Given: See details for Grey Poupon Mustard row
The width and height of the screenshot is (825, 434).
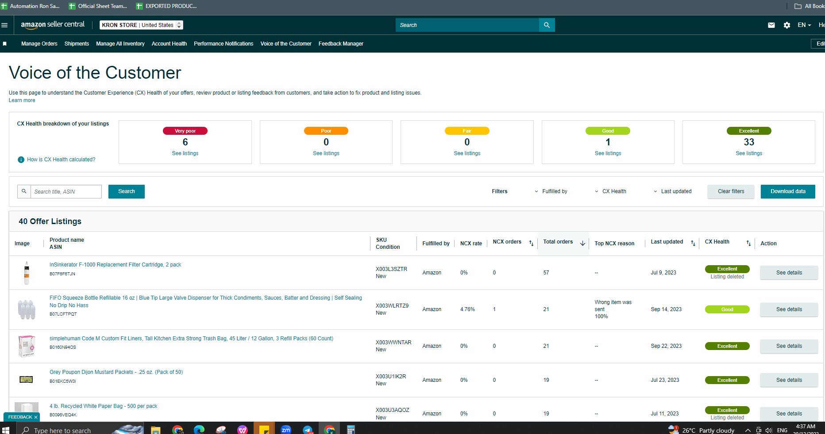Looking at the screenshot, I should tap(789, 380).
